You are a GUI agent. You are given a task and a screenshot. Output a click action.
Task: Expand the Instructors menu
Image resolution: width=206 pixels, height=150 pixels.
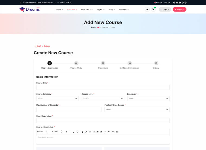[x=87, y=9]
